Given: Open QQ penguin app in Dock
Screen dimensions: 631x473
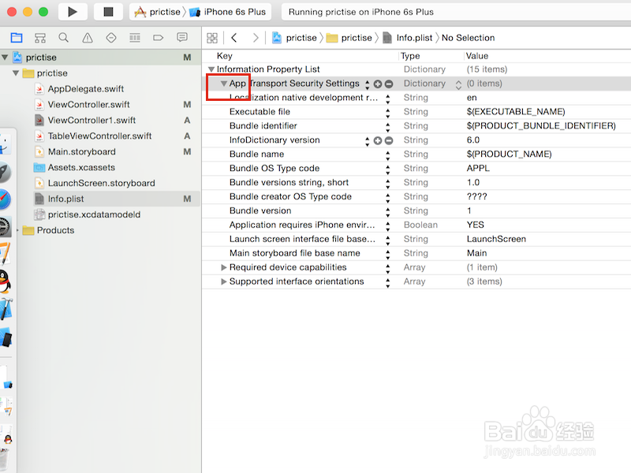Looking at the screenshot, I should pyautogui.click(x=5, y=281).
